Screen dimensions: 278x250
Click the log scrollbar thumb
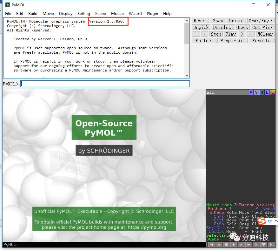pyautogui.click(x=187, y=34)
